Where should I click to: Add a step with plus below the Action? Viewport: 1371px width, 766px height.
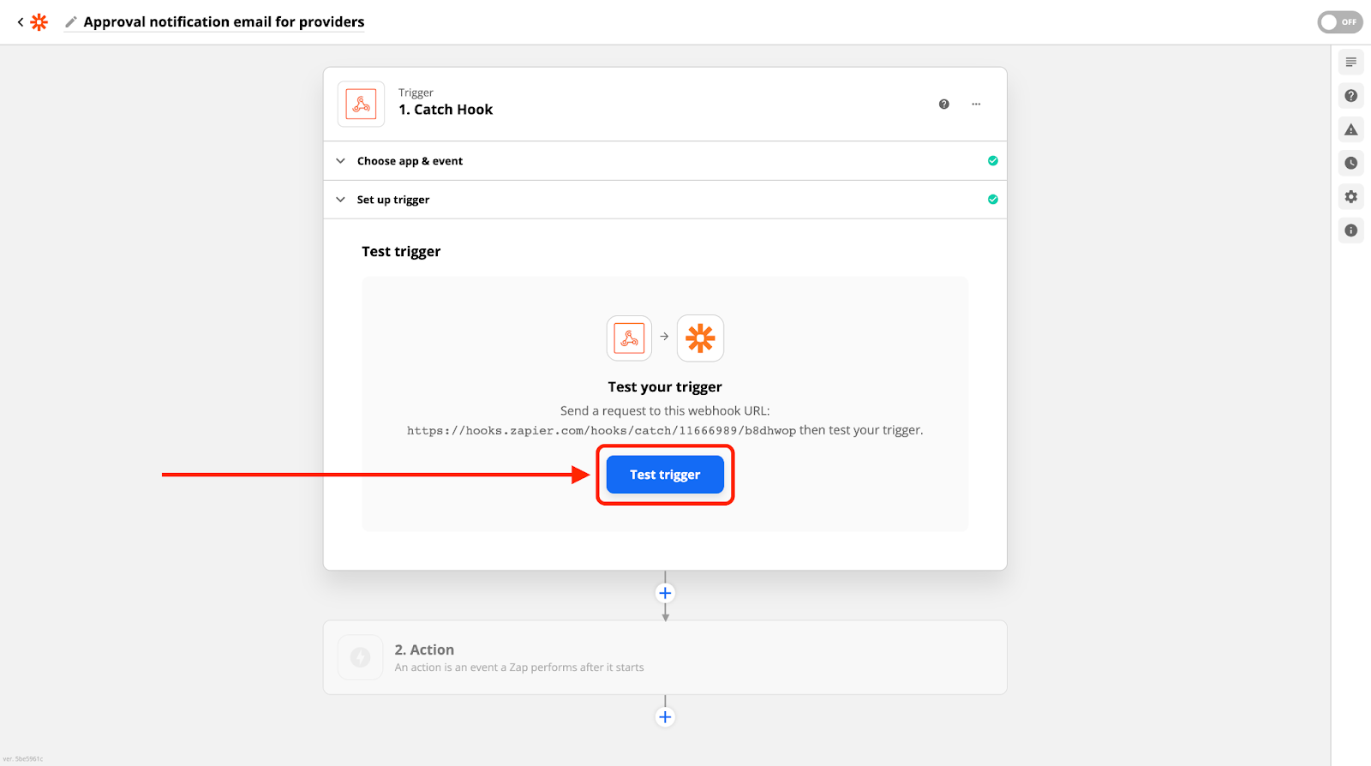[665, 717]
